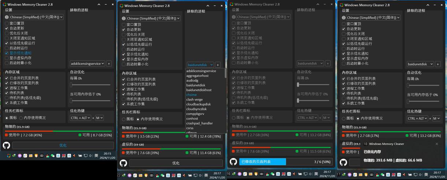Screen dimensions: 447x180
Task: Click WeChat icon in the 20:15 taskbar
Action: click(x=53, y=155)
